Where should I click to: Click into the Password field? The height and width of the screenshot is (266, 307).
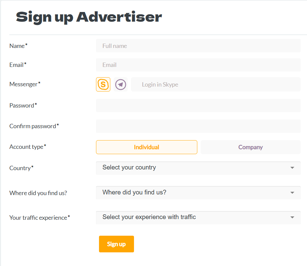pos(198,106)
